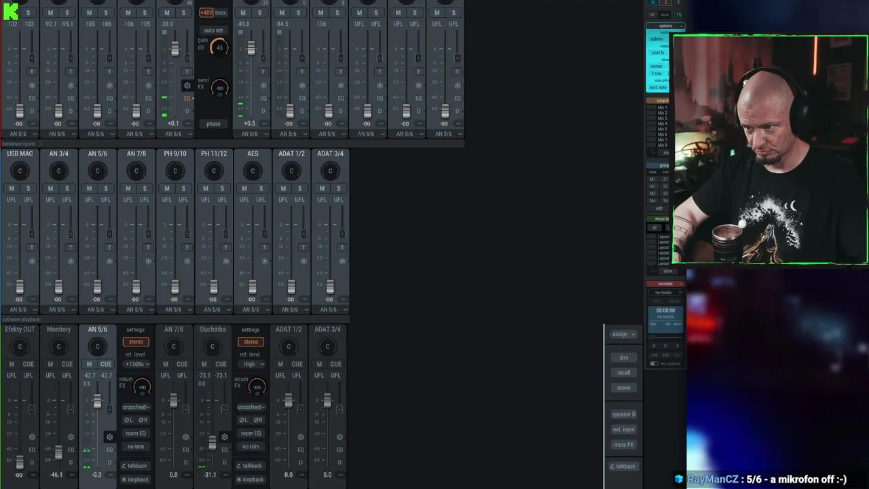
Task: Open settings gear on Efekty OUT channel
Action: [32, 437]
